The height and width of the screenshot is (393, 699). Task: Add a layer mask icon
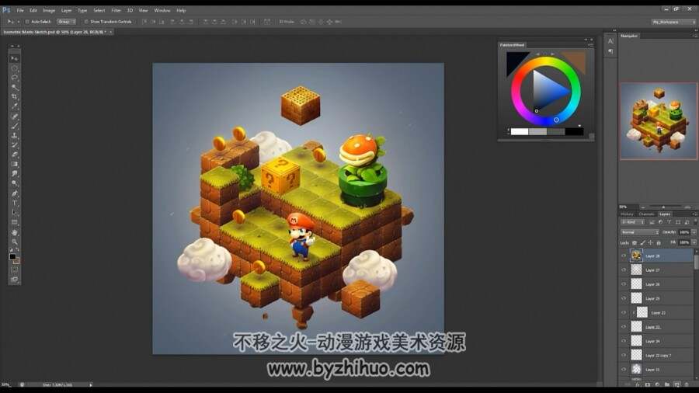647,384
